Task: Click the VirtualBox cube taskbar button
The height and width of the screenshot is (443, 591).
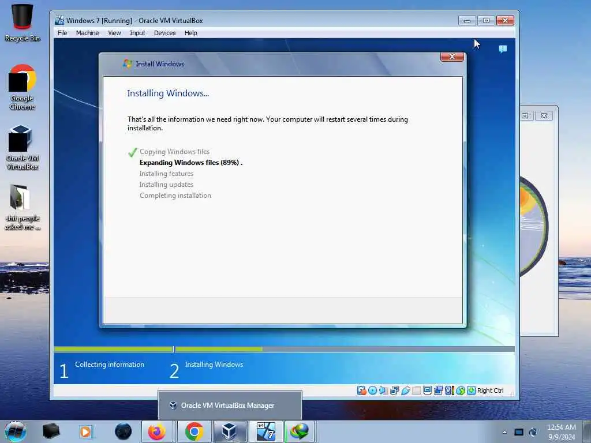Action: pyautogui.click(x=229, y=431)
